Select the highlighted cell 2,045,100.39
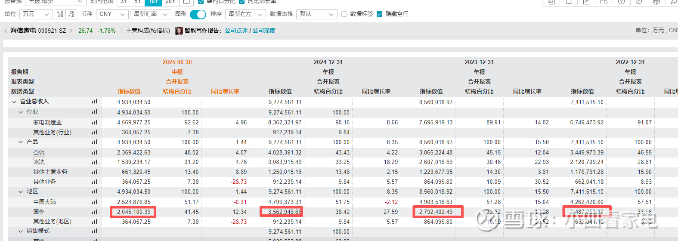The height and width of the screenshot is (241, 678). (x=133, y=212)
